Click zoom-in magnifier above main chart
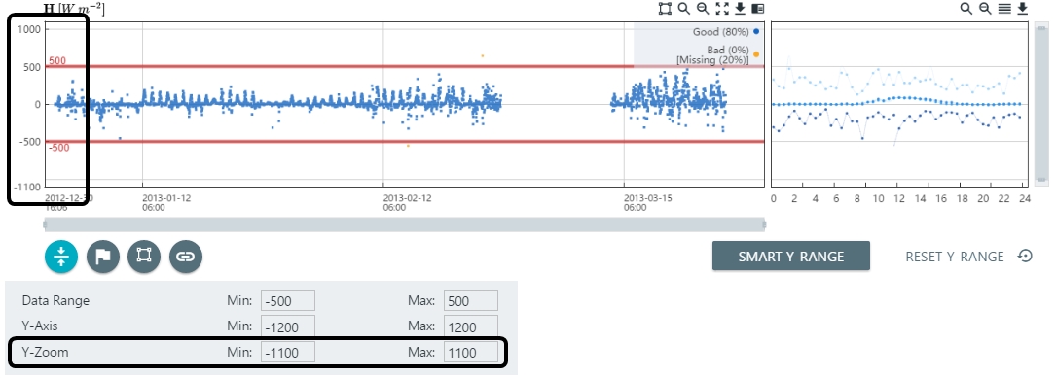Image resolution: width=1056 pixels, height=378 pixels. [x=683, y=9]
